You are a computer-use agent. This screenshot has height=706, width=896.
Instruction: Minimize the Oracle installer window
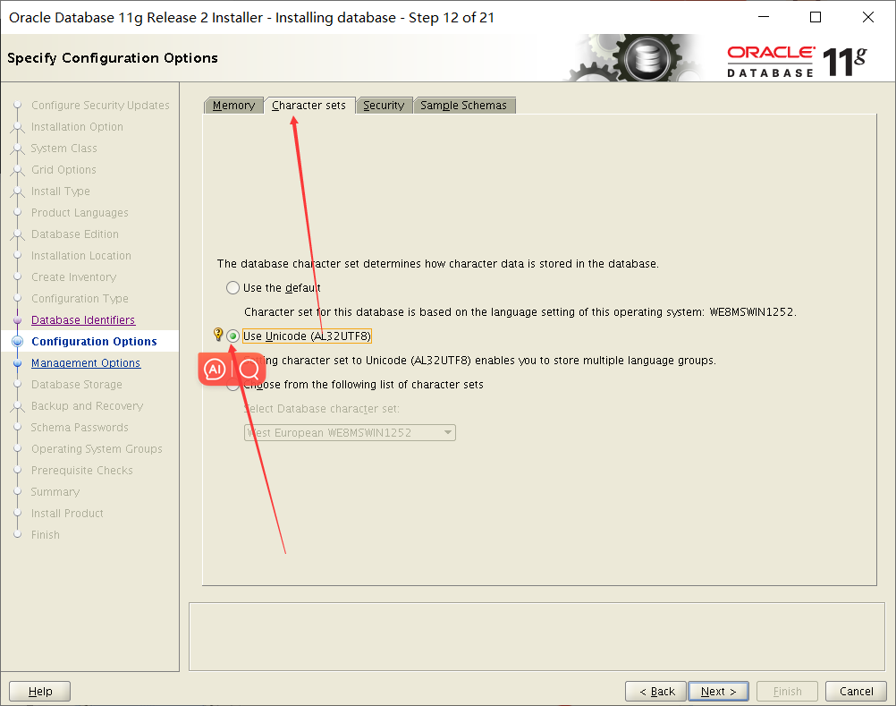[x=764, y=17]
